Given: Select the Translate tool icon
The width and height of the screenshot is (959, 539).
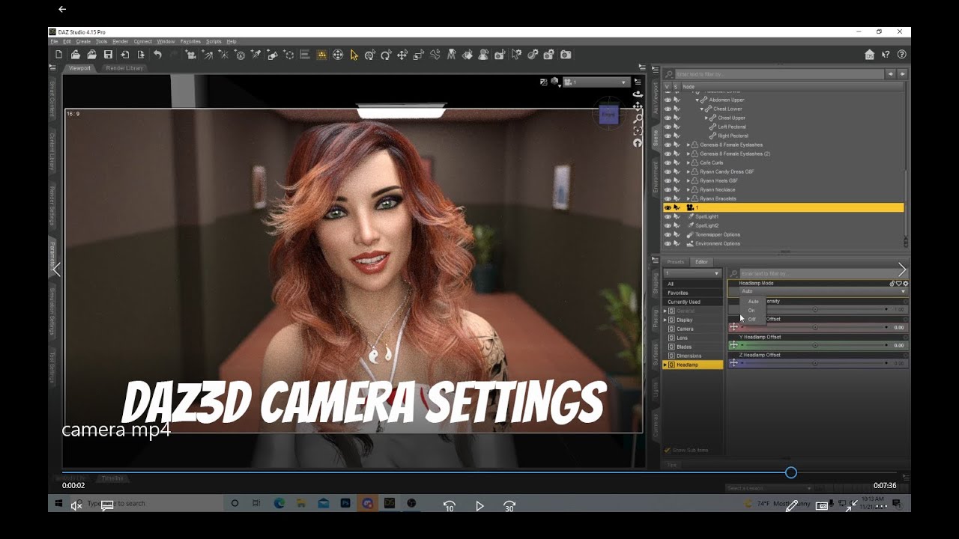Looking at the screenshot, I should [402, 55].
